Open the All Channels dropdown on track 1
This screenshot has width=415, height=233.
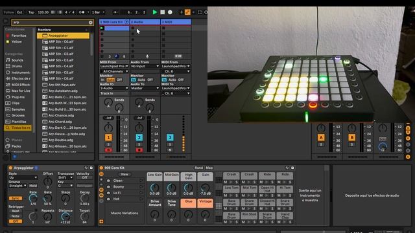[x=114, y=72]
